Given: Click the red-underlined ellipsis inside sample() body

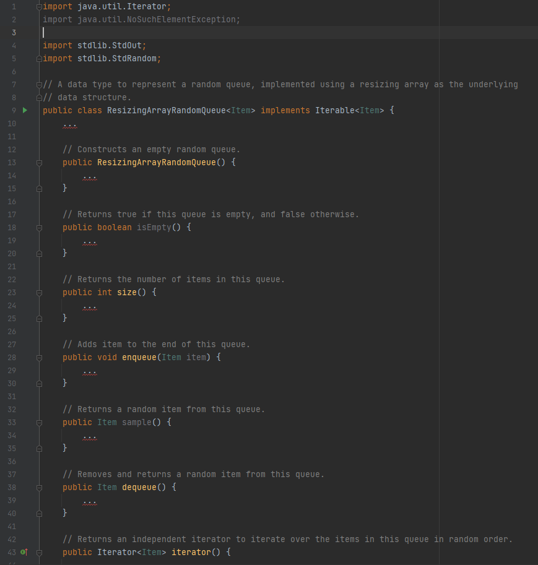Looking at the screenshot, I should point(89,437).
